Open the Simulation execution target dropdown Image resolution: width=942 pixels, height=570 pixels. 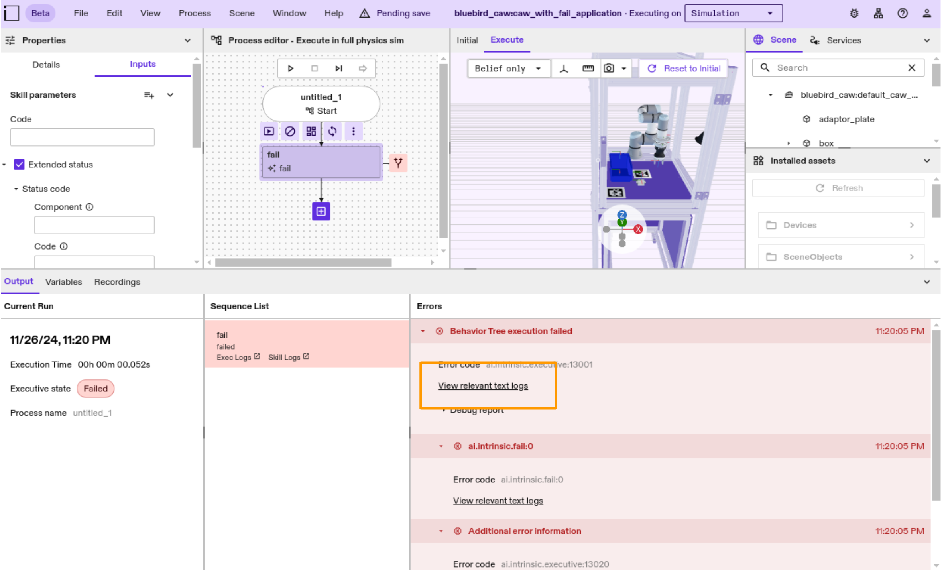click(x=733, y=13)
